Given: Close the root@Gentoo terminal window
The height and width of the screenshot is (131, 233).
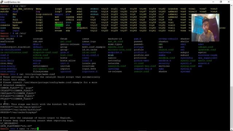Looking at the screenshot, I should tap(229, 2).
